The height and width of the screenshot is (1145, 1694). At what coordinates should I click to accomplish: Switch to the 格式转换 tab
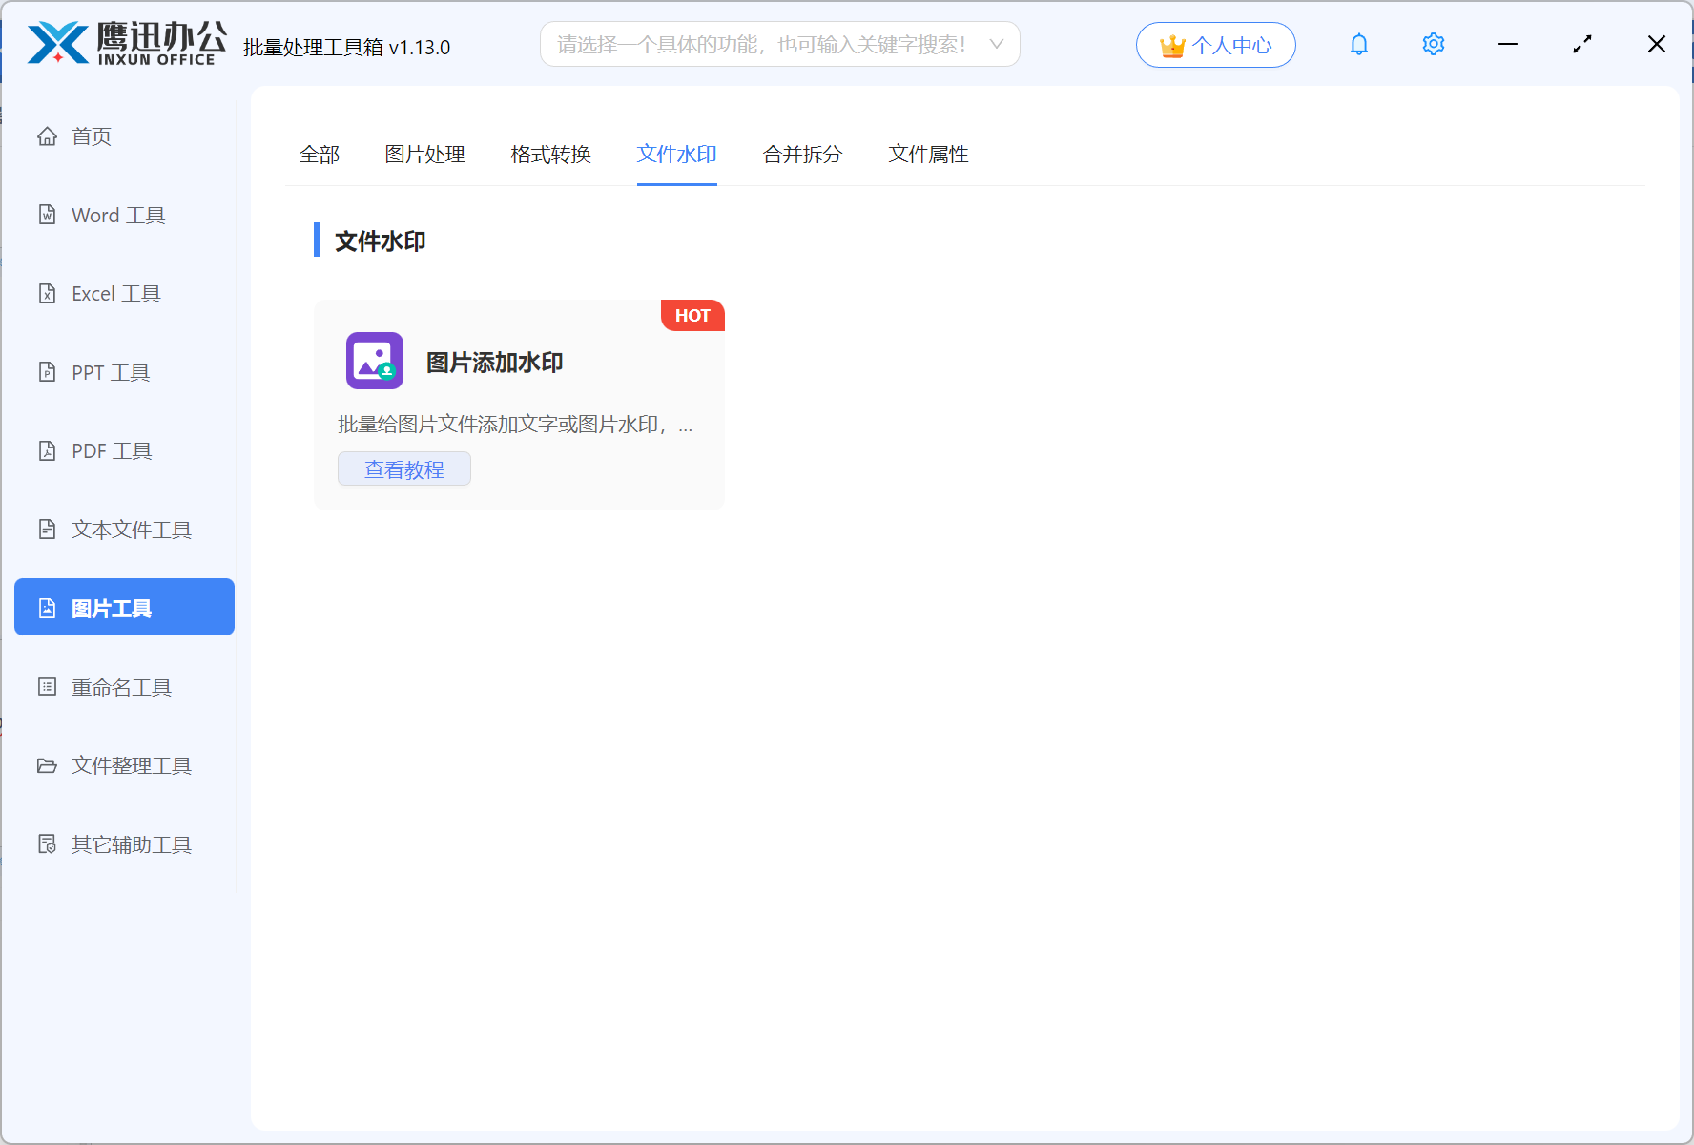(550, 155)
